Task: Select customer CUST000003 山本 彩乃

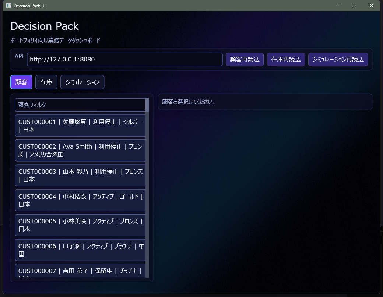Action: [x=80, y=175]
